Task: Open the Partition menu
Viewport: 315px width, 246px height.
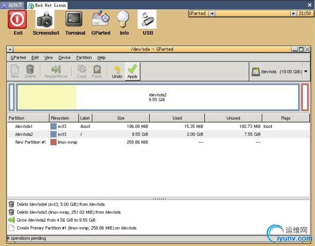Action: click(x=84, y=58)
